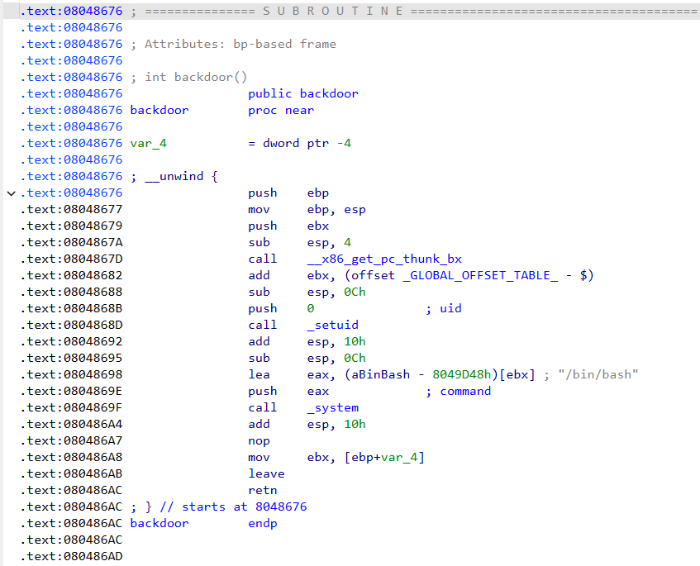The height and width of the screenshot is (566, 700).
Task: Follow the _setuid call target
Action: click(x=331, y=325)
